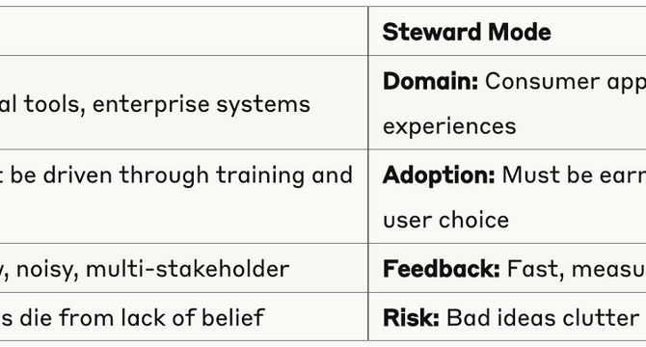646x347 pixels.
Task: Click the word 'experiences' in Domain cell
Action: pos(449,126)
